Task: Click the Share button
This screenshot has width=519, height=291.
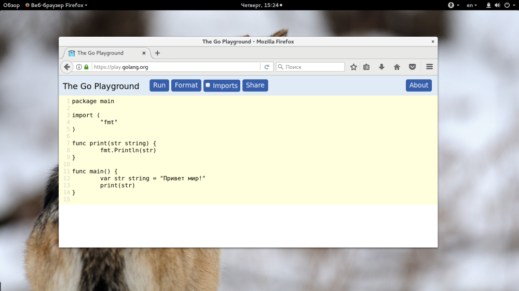Action: click(255, 85)
